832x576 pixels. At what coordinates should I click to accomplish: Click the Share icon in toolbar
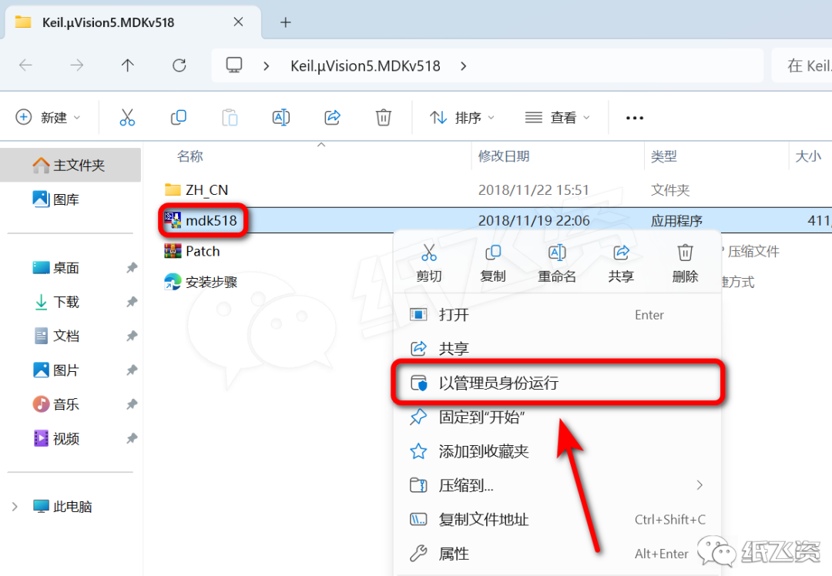[332, 117]
